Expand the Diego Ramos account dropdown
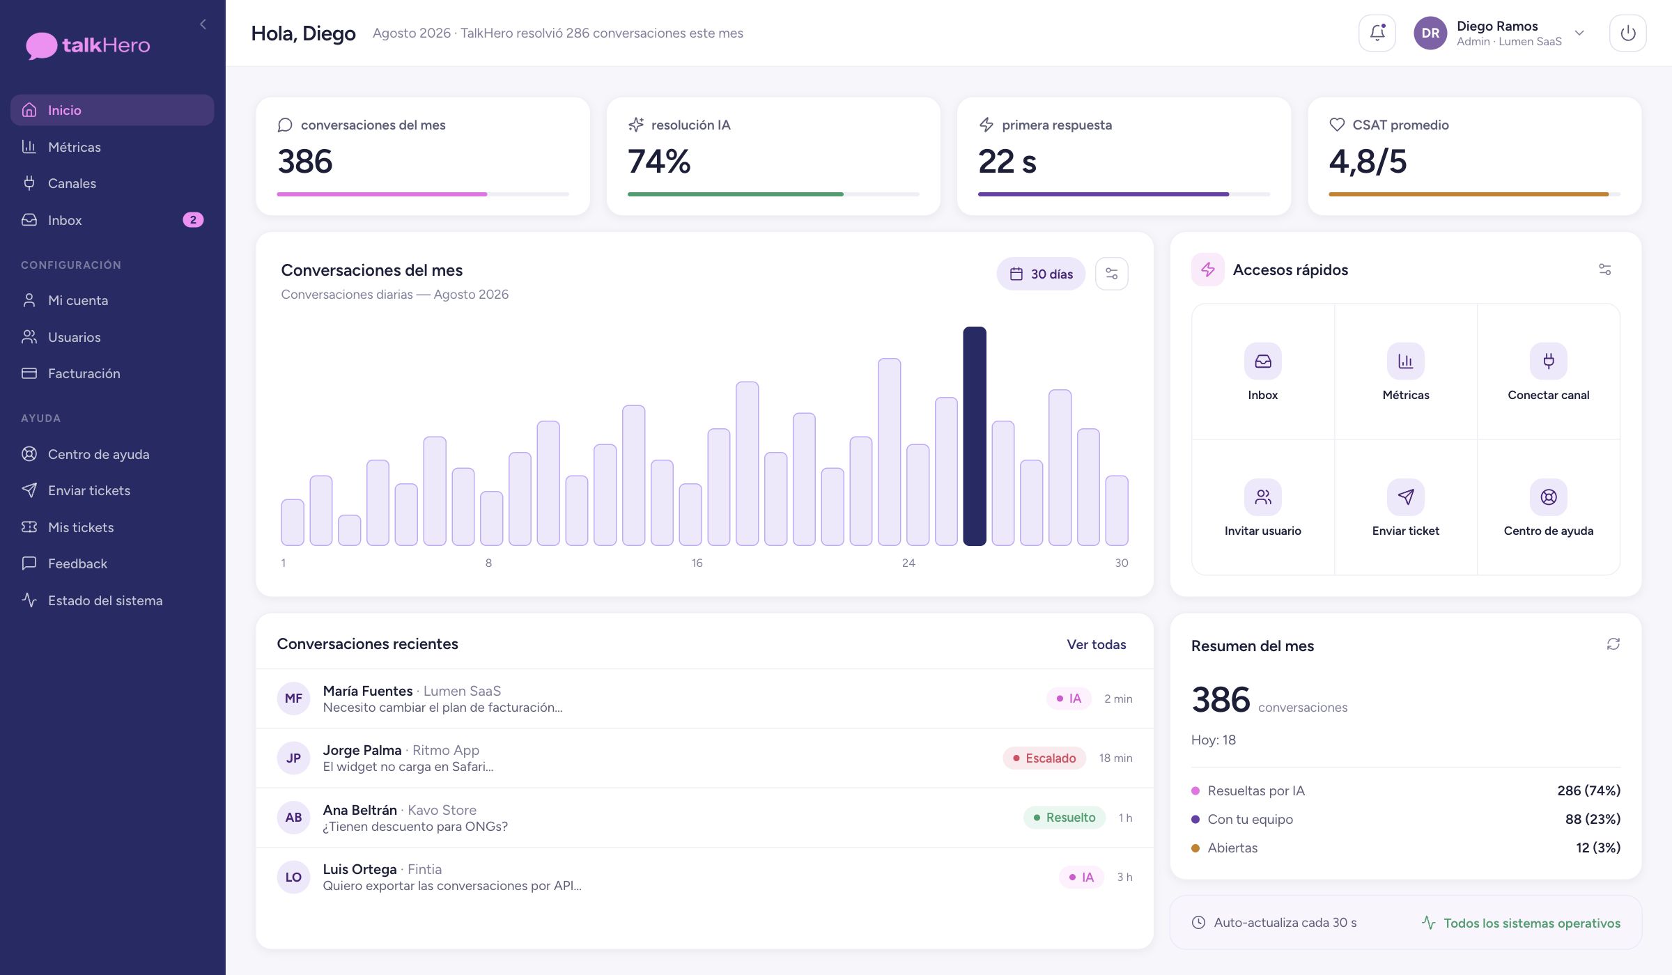Image resolution: width=1672 pixels, height=975 pixels. [x=1579, y=33]
